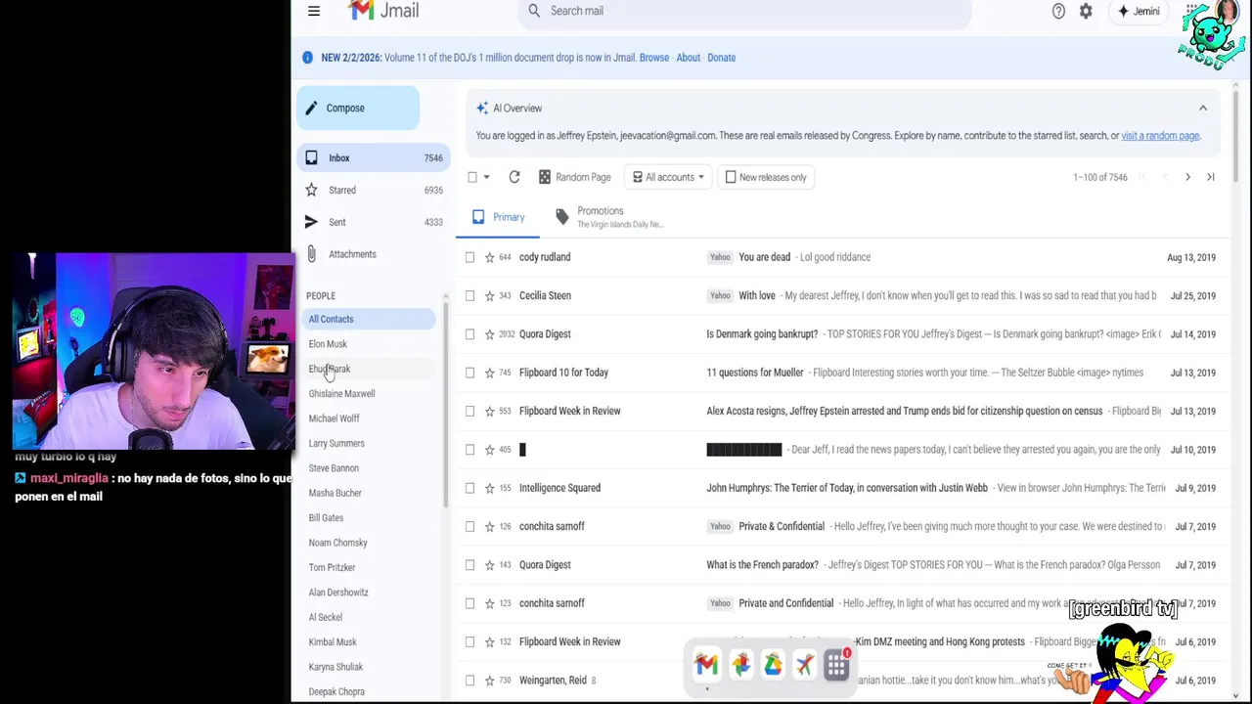Viewport: 1252px width, 704px height.
Task: Open the Sent folder
Action: point(374,222)
